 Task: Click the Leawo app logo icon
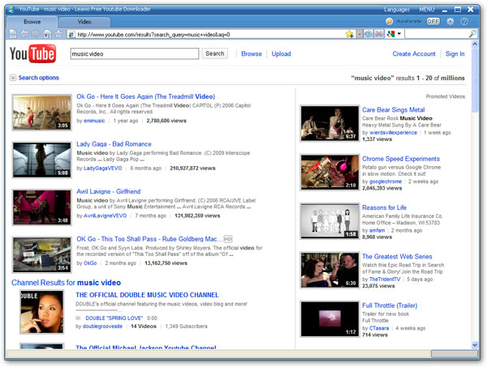pyautogui.click(x=11, y=9)
